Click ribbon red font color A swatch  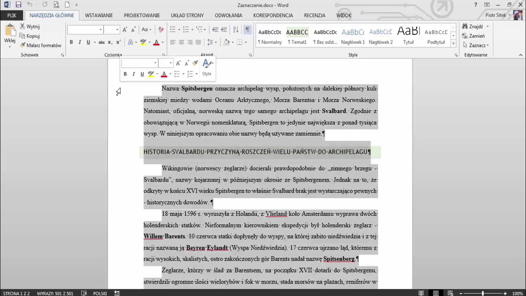(156, 42)
